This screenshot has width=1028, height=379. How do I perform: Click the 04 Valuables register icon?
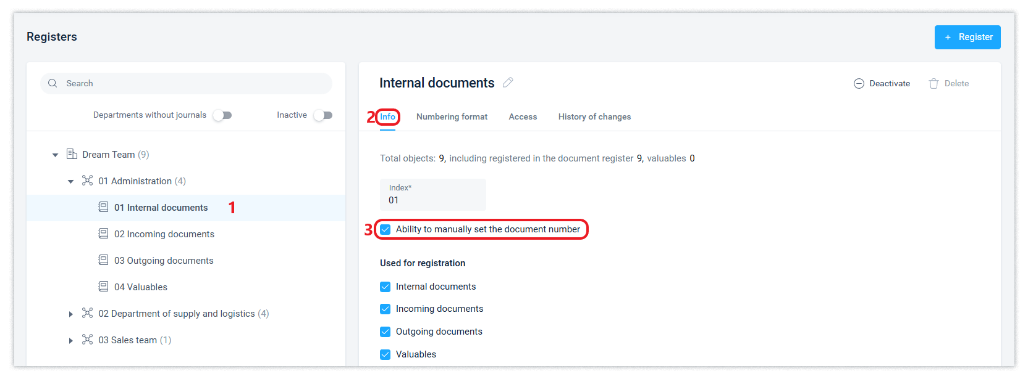tap(104, 287)
